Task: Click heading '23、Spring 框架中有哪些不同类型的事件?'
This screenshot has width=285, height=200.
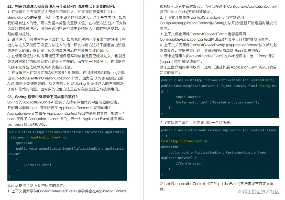Action: pyautogui.click(x=42, y=97)
